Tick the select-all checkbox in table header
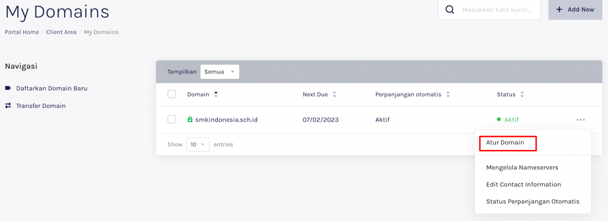Viewport: 608px width, 221px height. coord(172,94)
